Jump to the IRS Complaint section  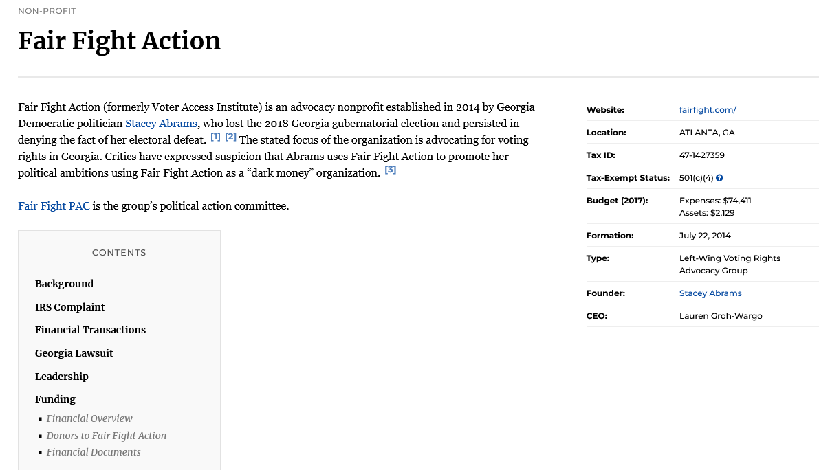[x=69, y=307]
